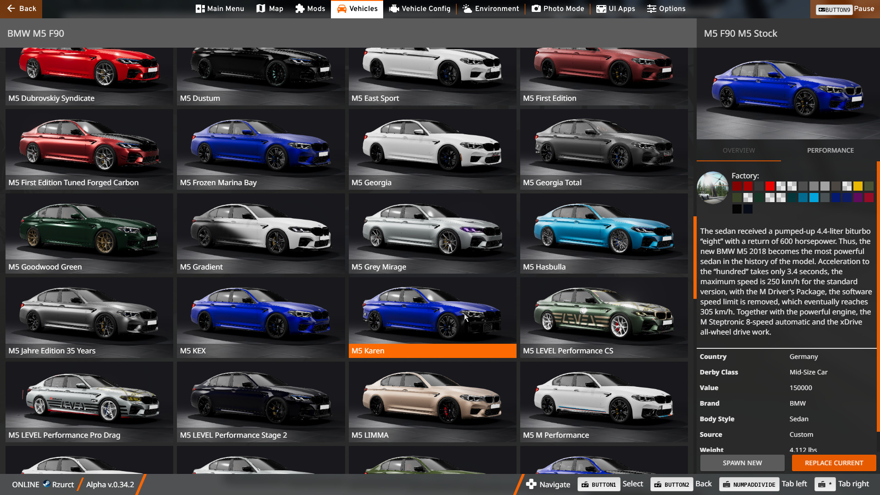
Task: Click the environment sphere preview thumbnail
Action: tap(712, 188)
